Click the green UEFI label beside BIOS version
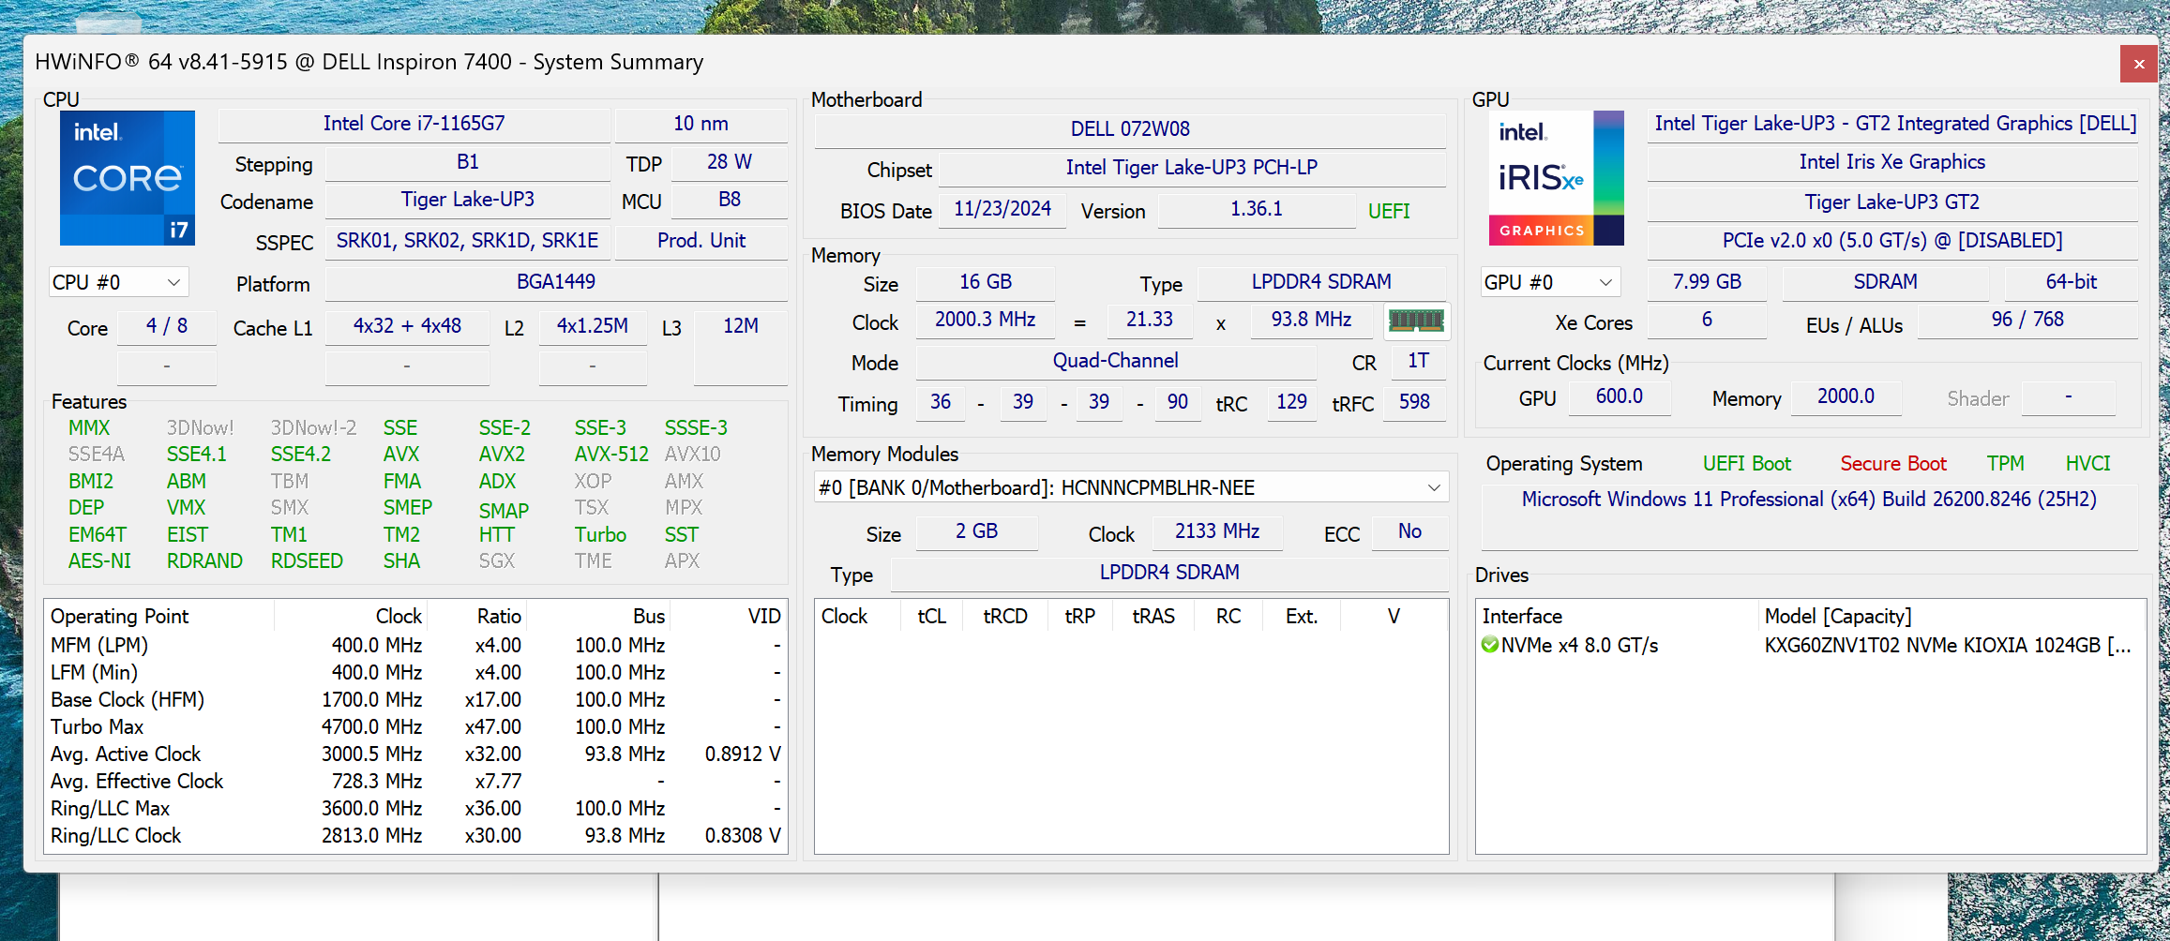Screen dimensions: 2170x941 [x=1389, y=212]
